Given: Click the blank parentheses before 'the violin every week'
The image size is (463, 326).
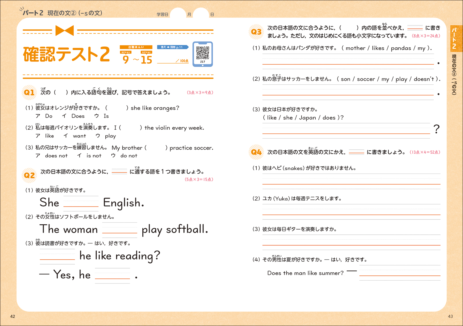Looking at the screenshot, I should (131, 128).
